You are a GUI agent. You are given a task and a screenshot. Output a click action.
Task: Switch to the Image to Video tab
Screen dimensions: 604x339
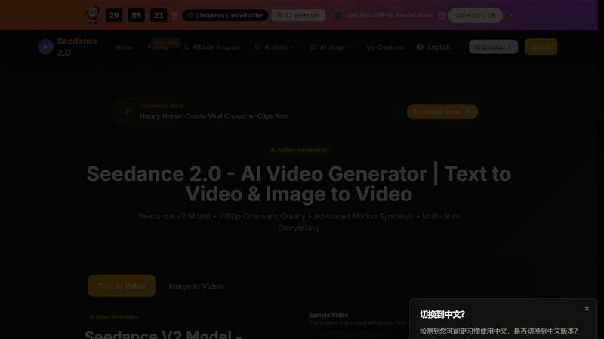(196, 286)
